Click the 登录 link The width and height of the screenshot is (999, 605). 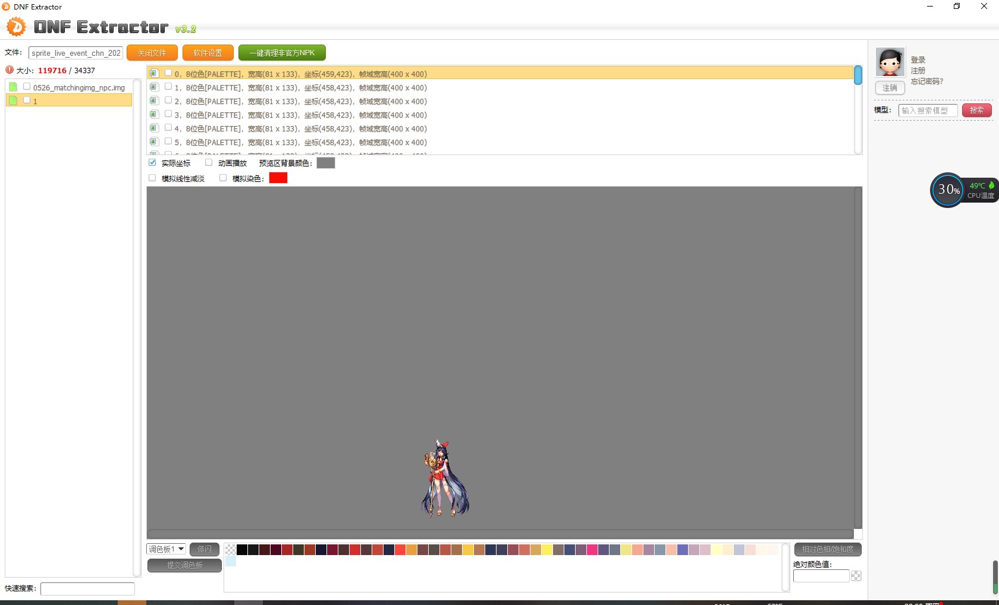point(918,60)
